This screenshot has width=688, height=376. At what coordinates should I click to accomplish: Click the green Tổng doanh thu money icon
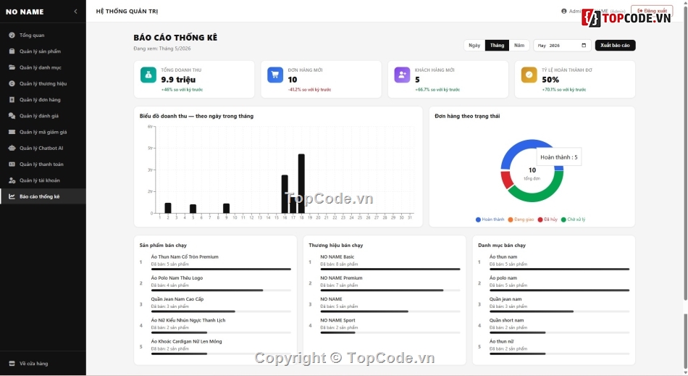pos(148,75)
